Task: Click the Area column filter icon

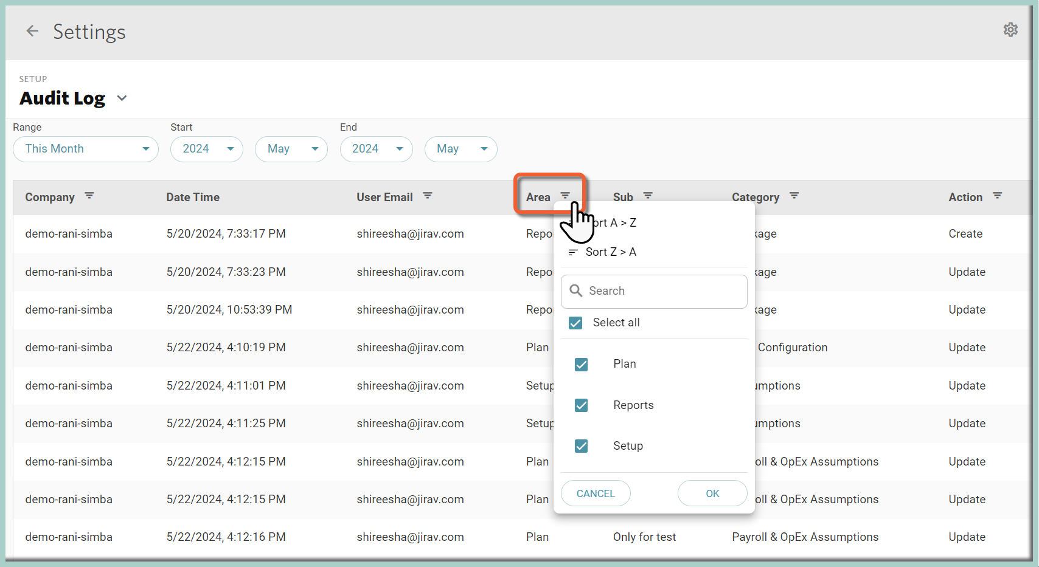Action: pyautogui.click(x=565, y=196)
